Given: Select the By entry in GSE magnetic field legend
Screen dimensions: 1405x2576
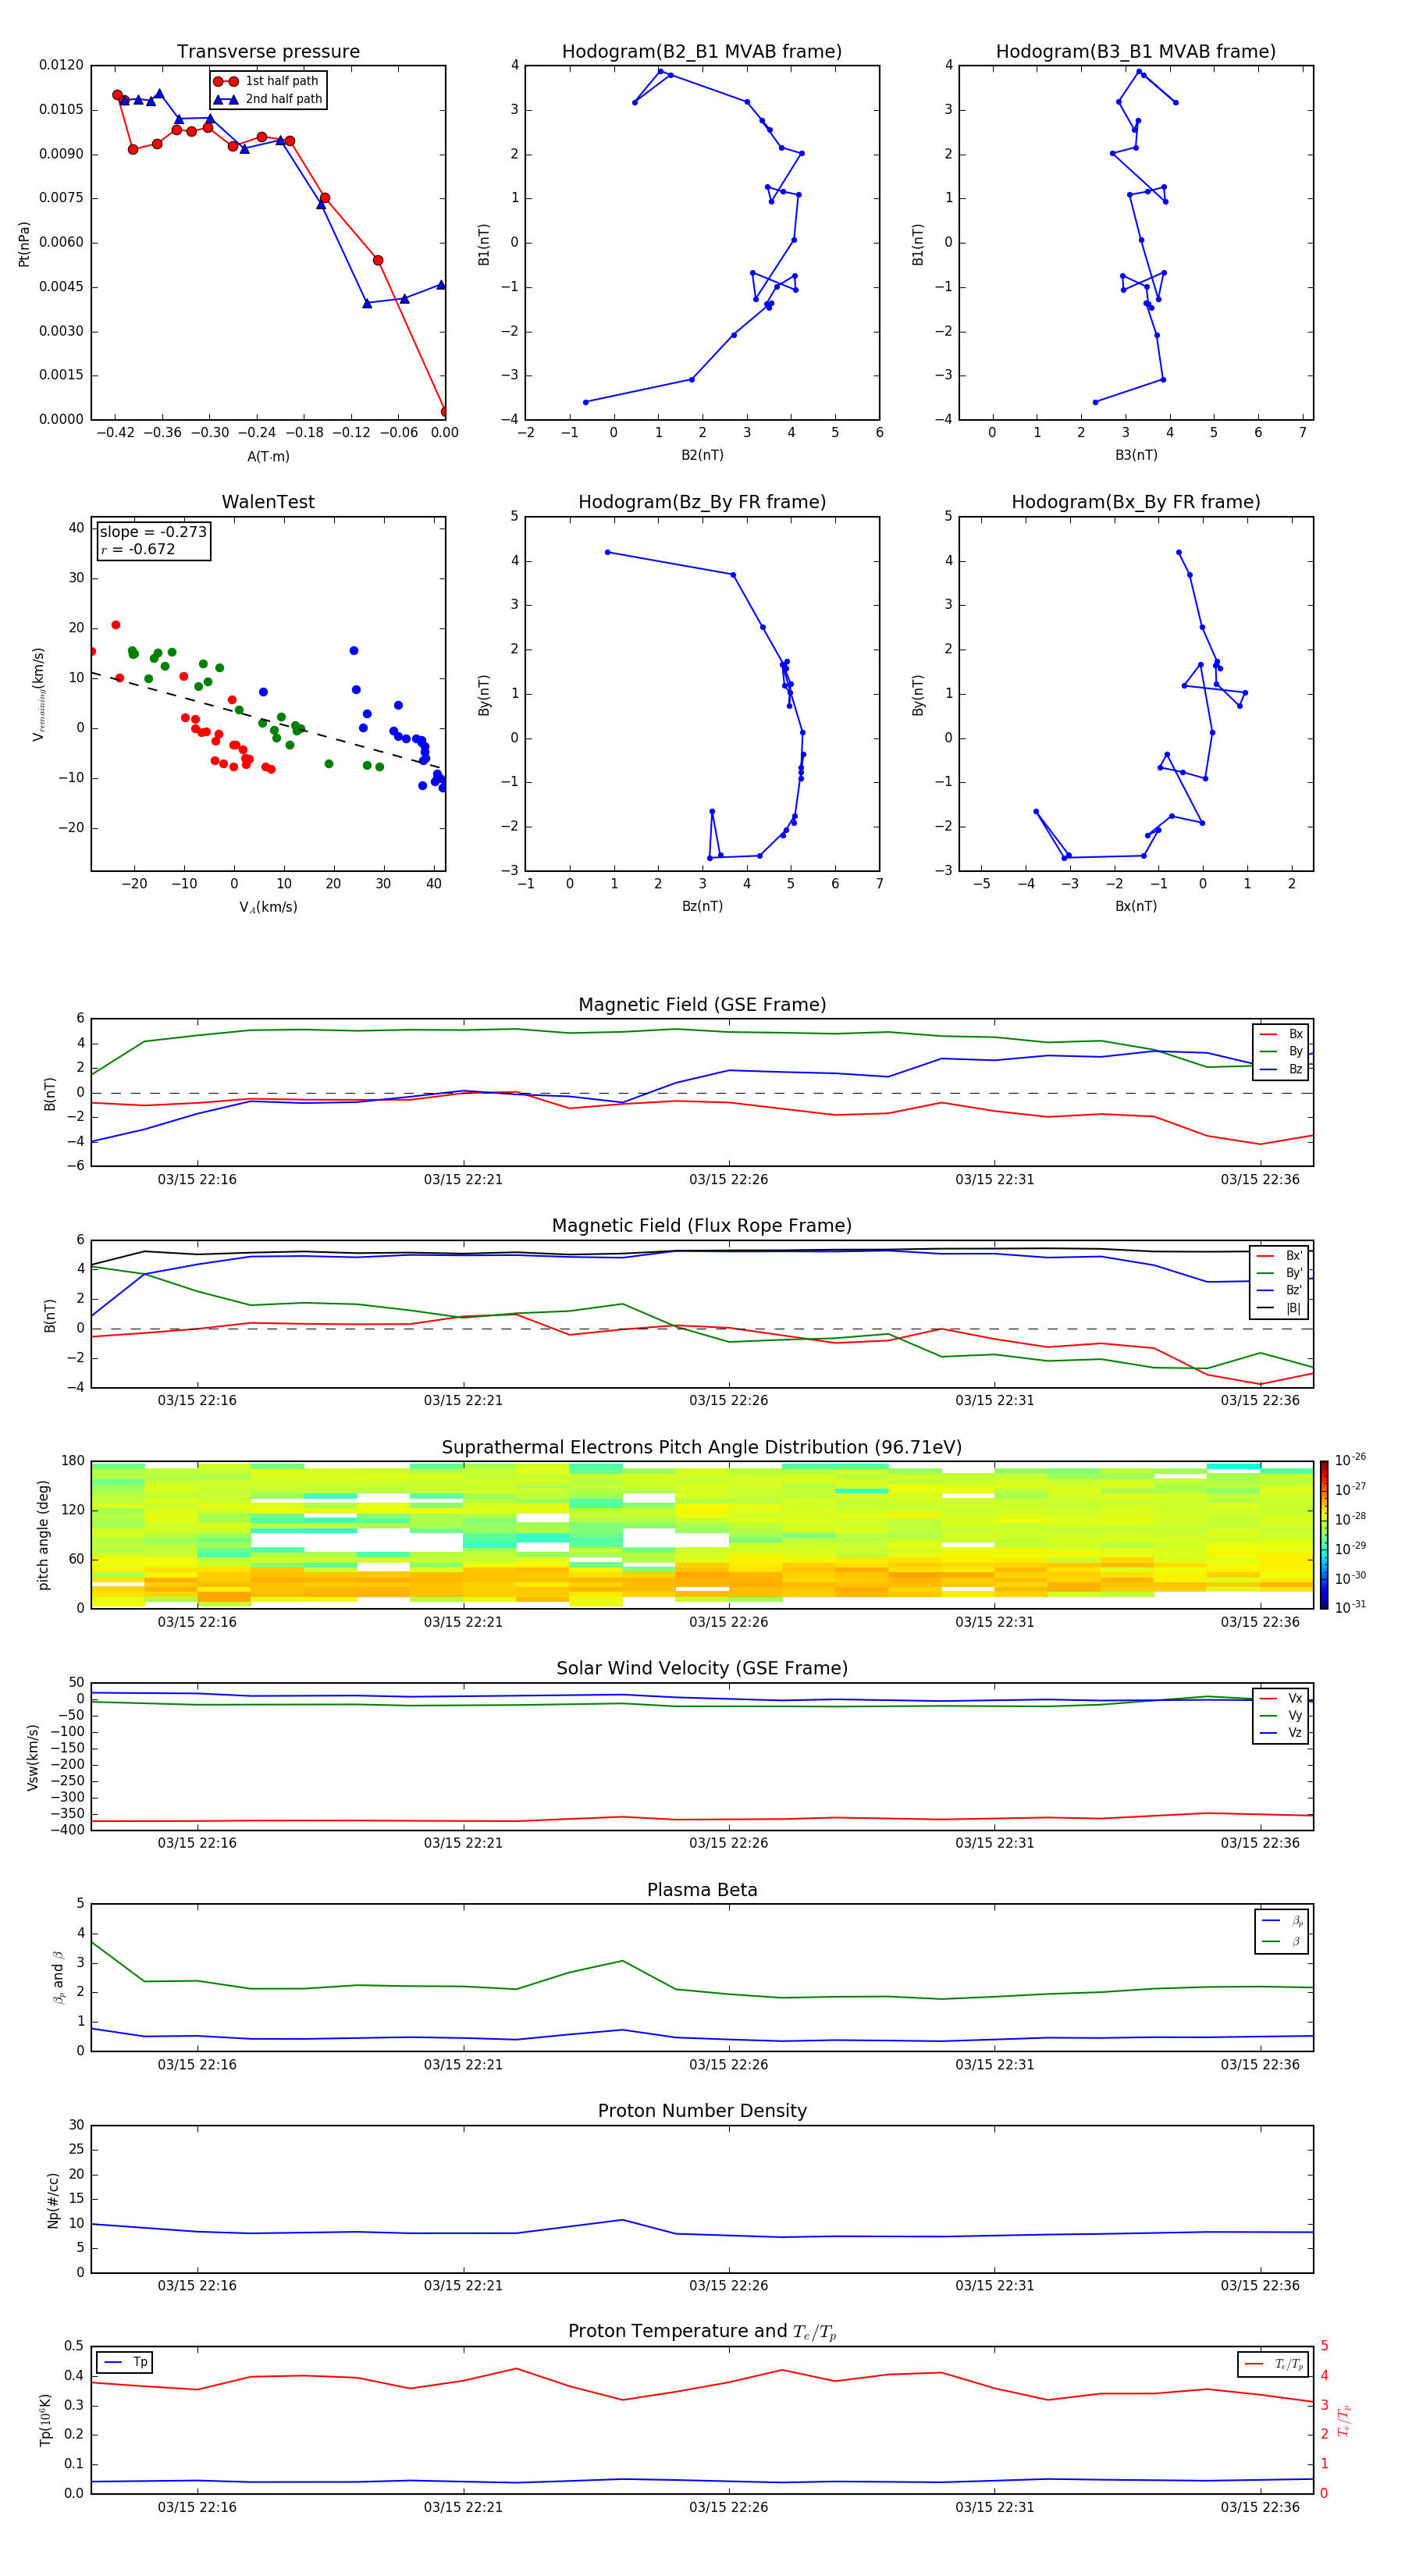Looking at the screenshot, I should coord(1281,1052).
